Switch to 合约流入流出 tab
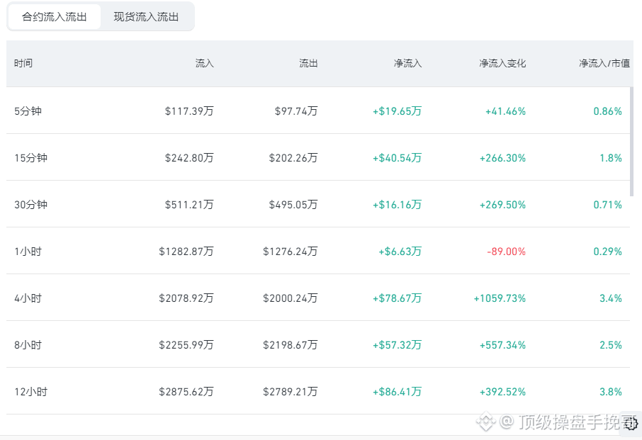Viewport: 642px width, 440px height. click(x=54, y=17)
